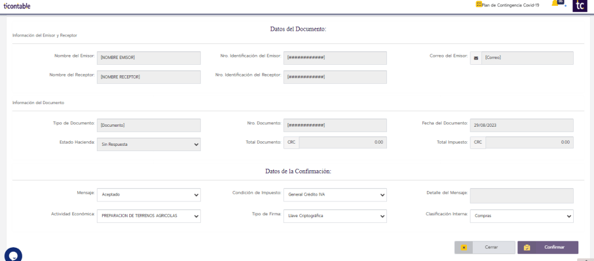
Task: Open the Condición de Impuesto dropdown
Action: pos(335,195)
